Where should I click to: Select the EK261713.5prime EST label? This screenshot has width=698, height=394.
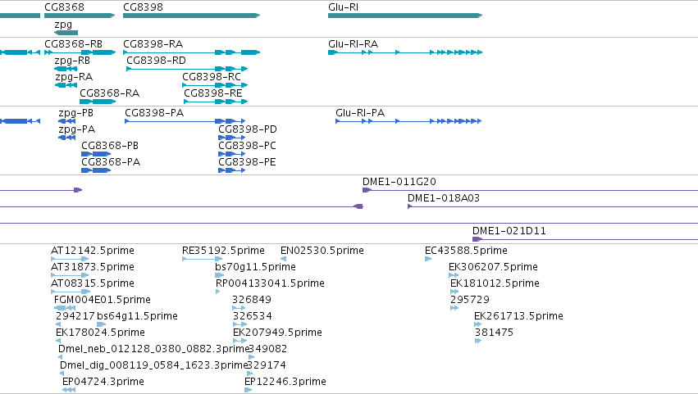[518, 317]
